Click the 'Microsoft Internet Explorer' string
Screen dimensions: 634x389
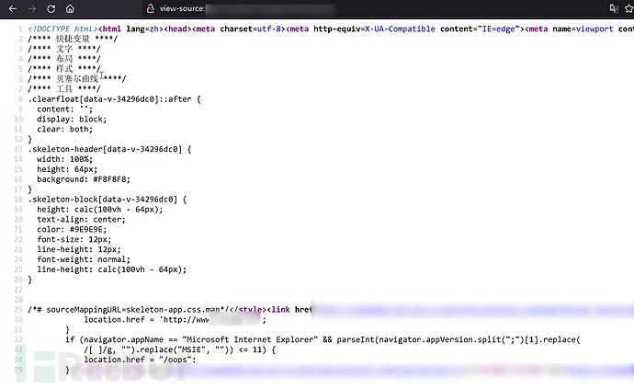(250, 339)
